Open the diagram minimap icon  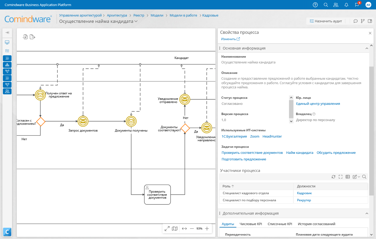pyautogui.click(x=175, y=229)
